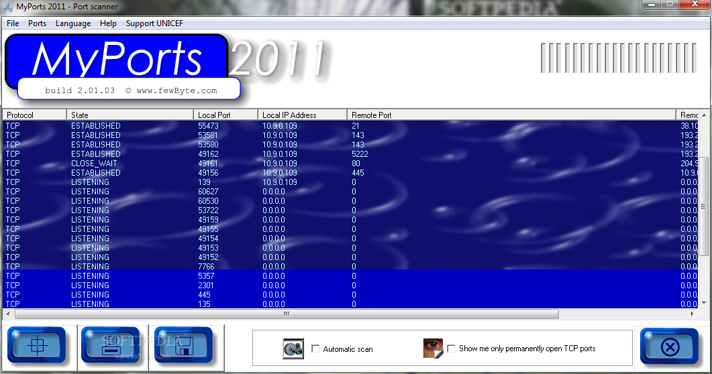Select the row with remote port 5222
This screenshot has height=374, width=712.
pos(350,153)
